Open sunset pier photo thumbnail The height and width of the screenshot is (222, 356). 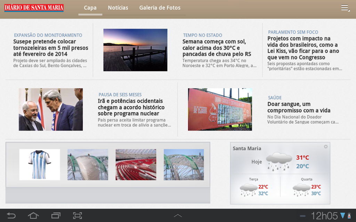tap(135, 50)
